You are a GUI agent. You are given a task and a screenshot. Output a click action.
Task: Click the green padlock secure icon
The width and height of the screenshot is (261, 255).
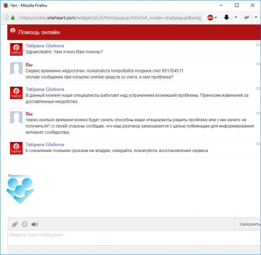tap(13, 17)
